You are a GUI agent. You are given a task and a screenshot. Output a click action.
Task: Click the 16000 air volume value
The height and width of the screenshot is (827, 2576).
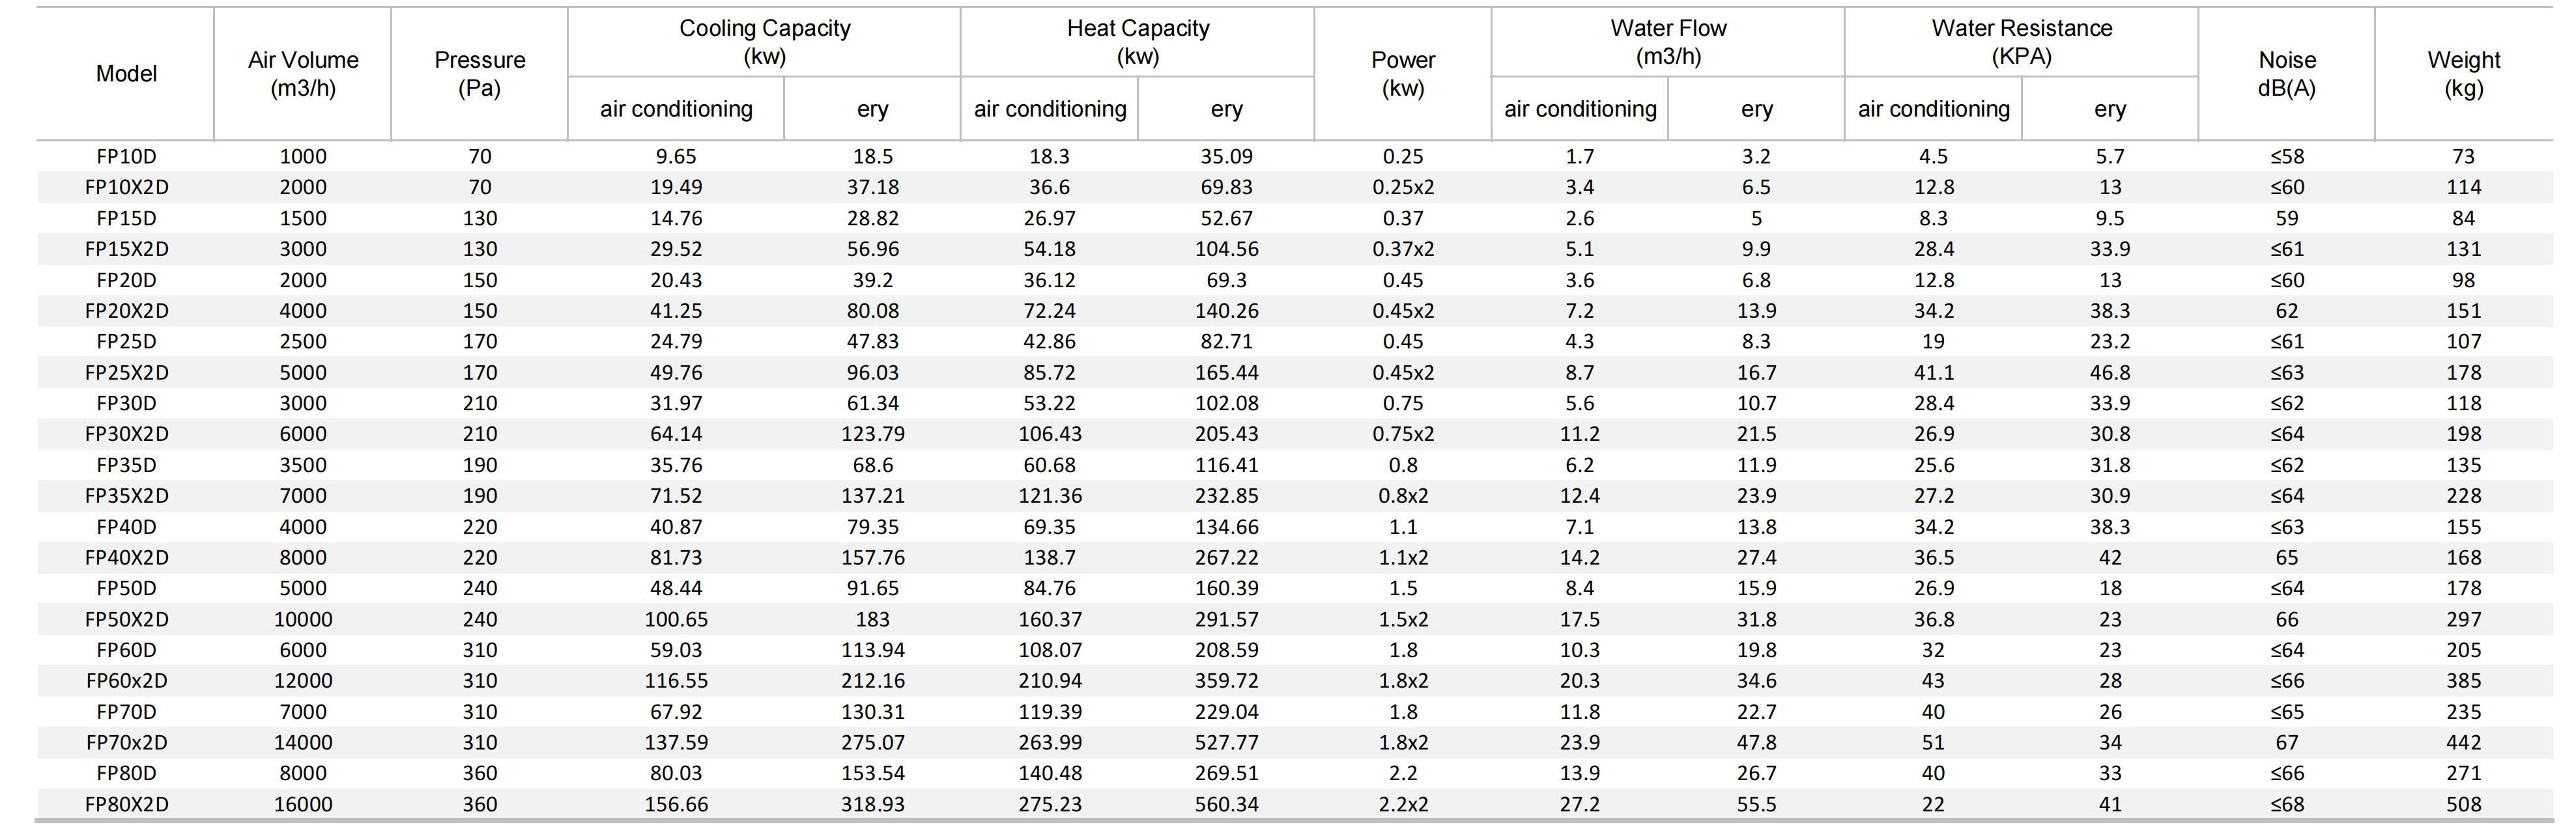(x=303, y=805)
